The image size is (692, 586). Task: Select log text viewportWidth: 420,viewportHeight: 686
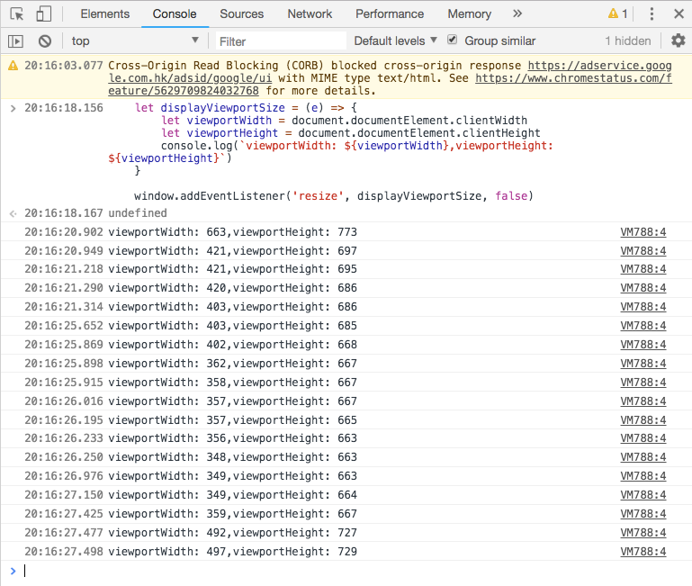232,288
